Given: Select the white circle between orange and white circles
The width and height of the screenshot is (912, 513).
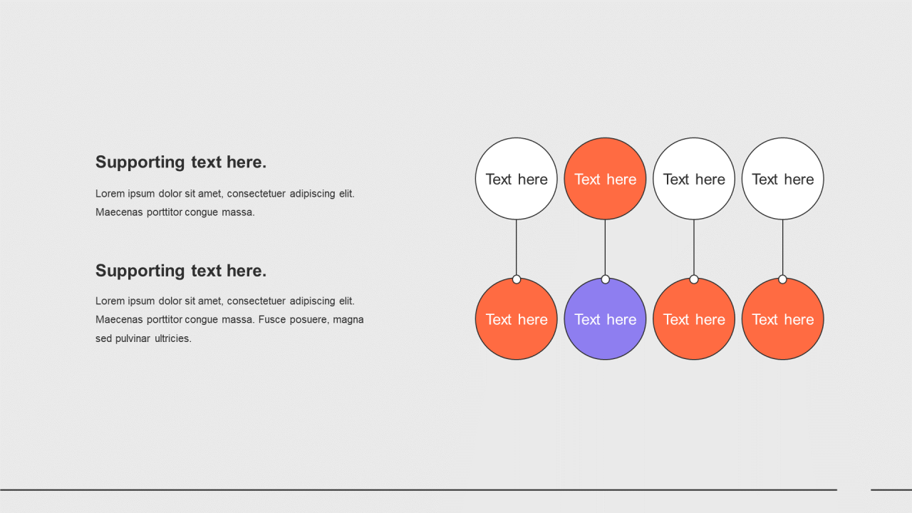Looking at the screenshot, I should pos(693,179).
